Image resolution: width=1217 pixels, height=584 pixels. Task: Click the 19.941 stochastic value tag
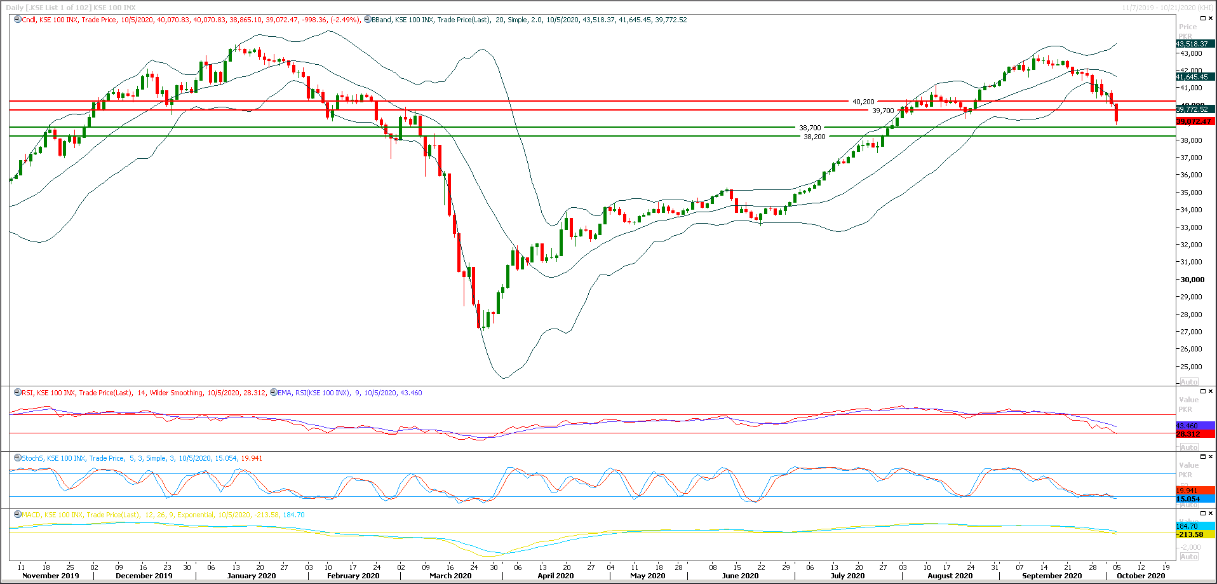pyautogui.click(x=1195, y=491)
